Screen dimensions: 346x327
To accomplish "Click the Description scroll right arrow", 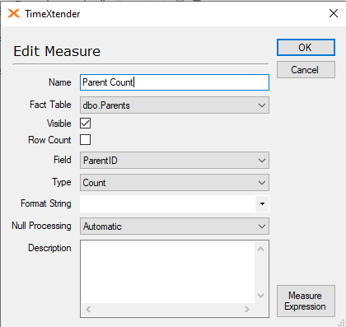I will pyautogui.click(x=247, y=310).
